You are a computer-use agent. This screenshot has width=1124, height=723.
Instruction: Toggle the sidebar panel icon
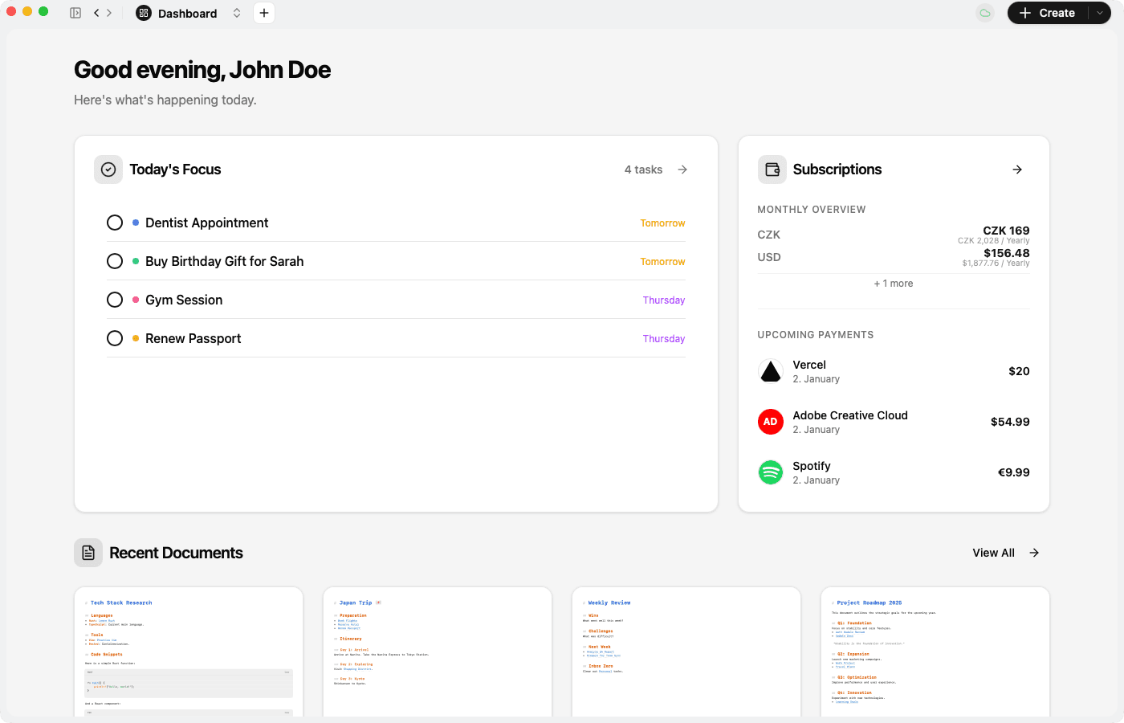(x=75, y=13)
